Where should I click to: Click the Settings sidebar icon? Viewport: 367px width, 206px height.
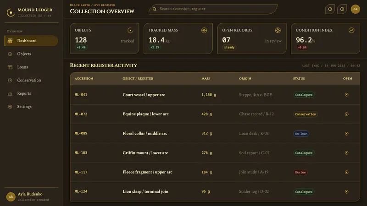coord(10,107)
